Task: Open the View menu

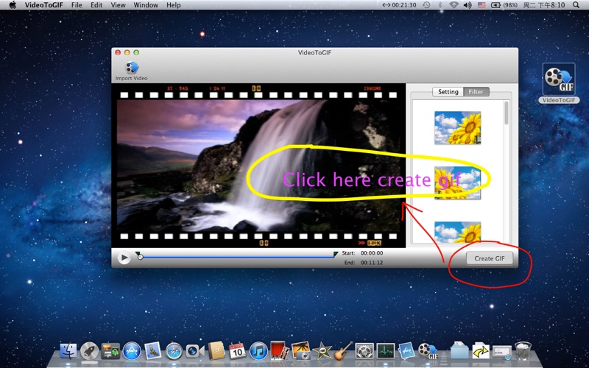Action: pyautogui.click(x=119, y=5)
